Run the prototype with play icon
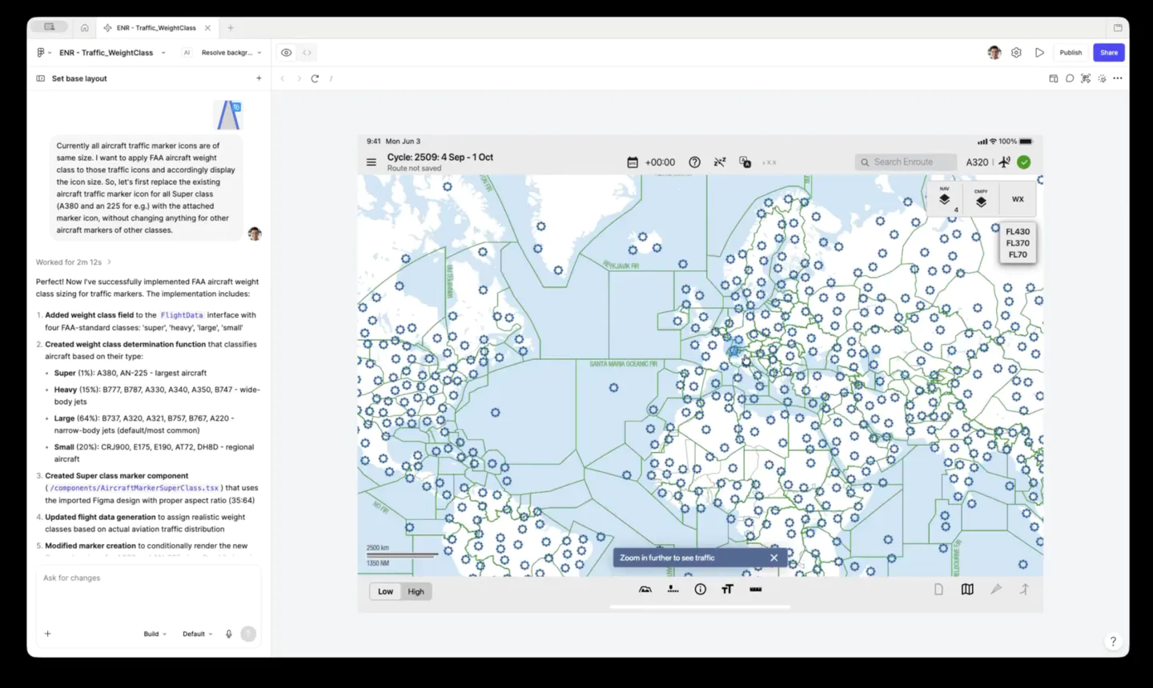This screenshot has height=688, width=1153. point(1039,53)
